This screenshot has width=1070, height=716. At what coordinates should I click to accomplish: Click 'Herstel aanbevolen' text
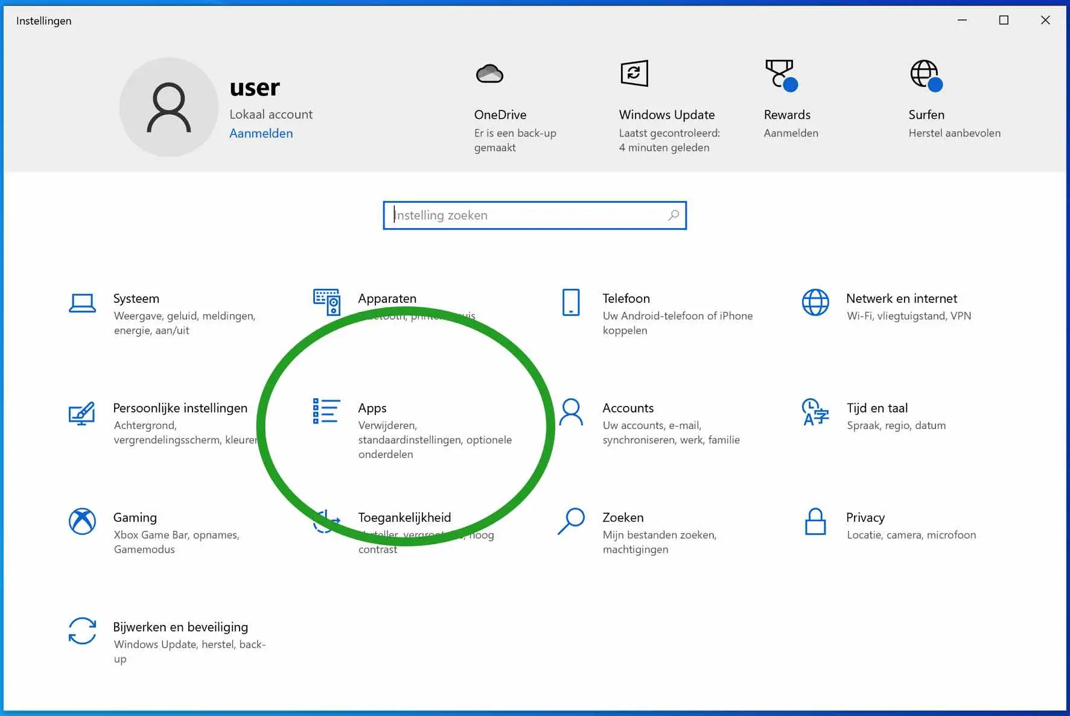pos(954,133)
